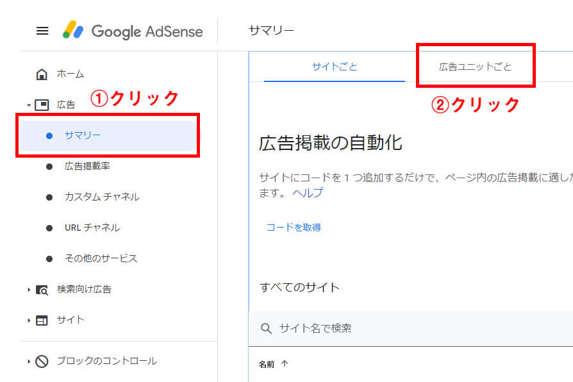Image resolution: width=573 pixels, height=382 pixels.
Task: Click the Ads (広告) display icon
Action: tap(42, 104)
